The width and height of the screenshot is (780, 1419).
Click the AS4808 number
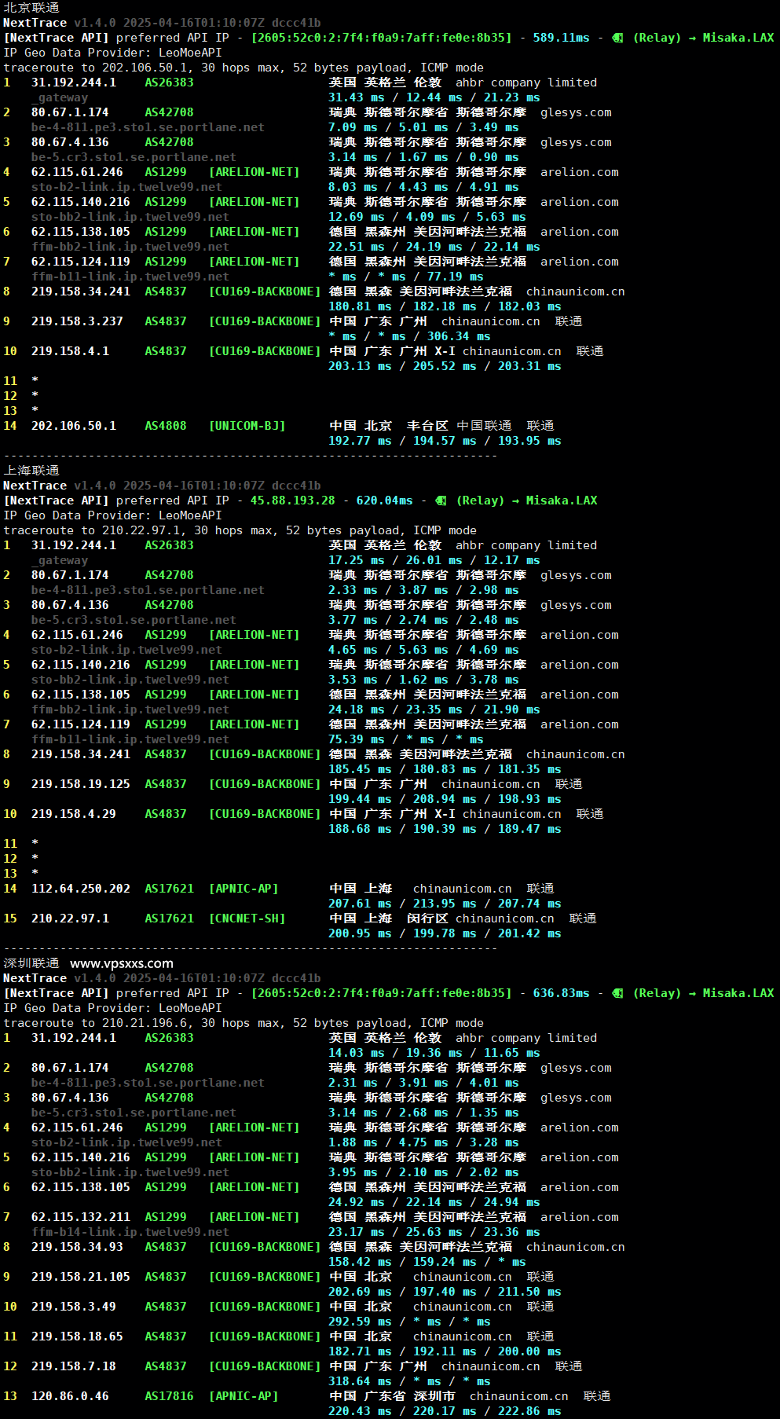(x=166, y=426)
